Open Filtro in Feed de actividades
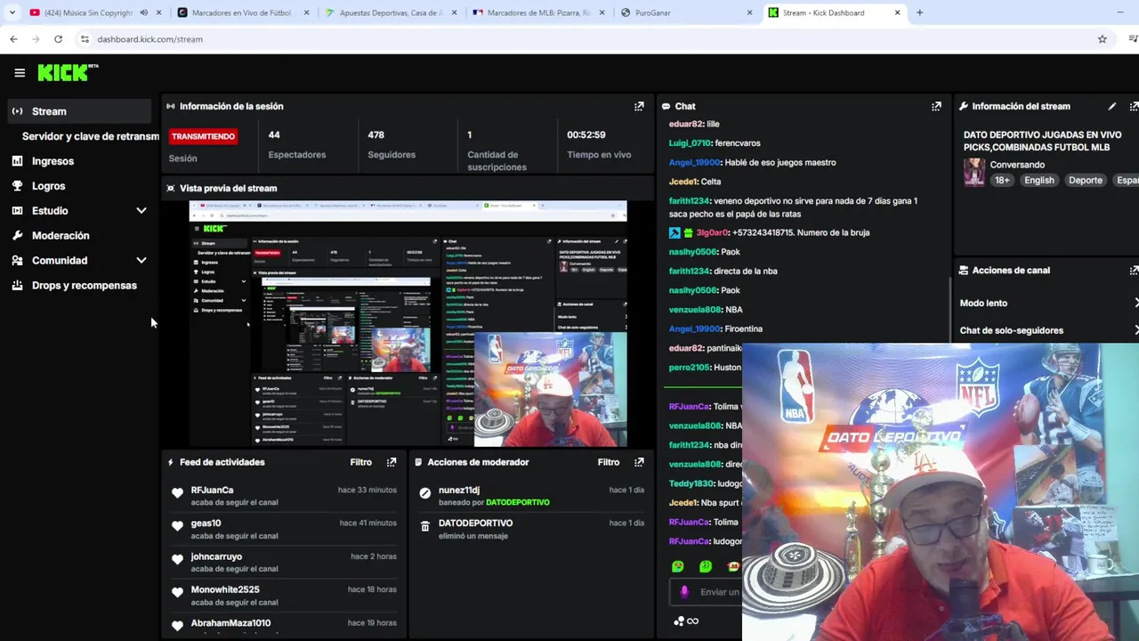 (360, 462)
